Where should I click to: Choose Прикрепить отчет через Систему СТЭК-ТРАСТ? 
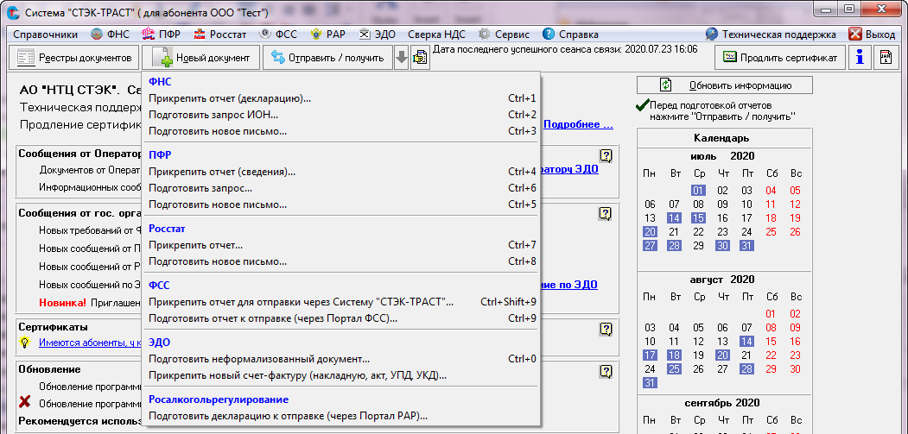[341, 302]
